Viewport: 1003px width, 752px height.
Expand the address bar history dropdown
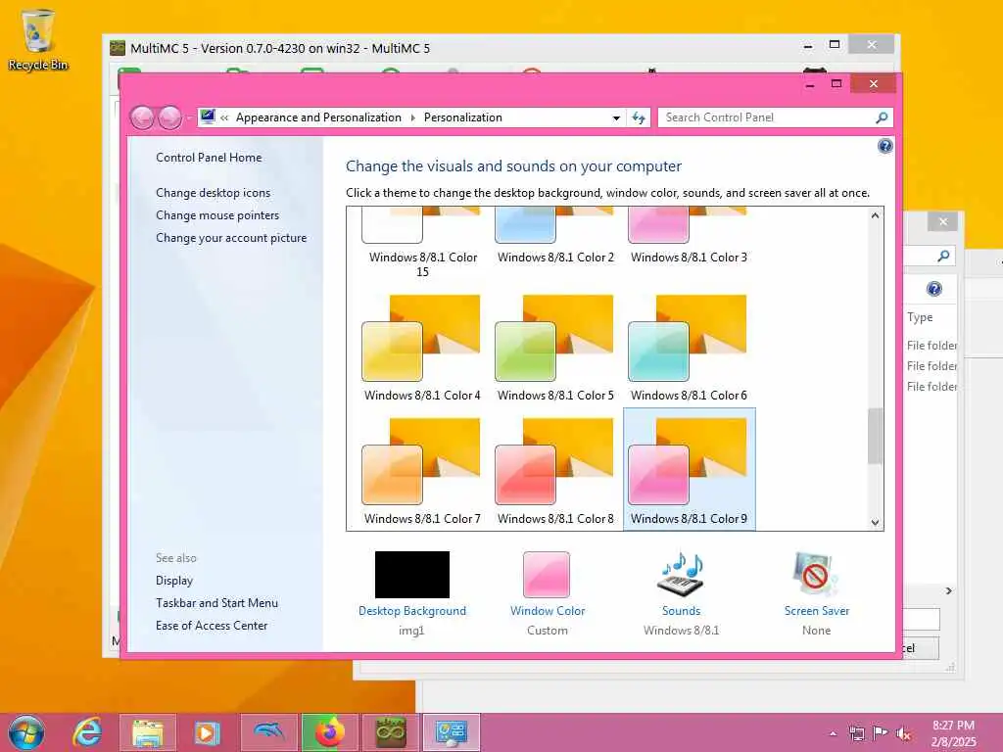click(x=616, y=117)
